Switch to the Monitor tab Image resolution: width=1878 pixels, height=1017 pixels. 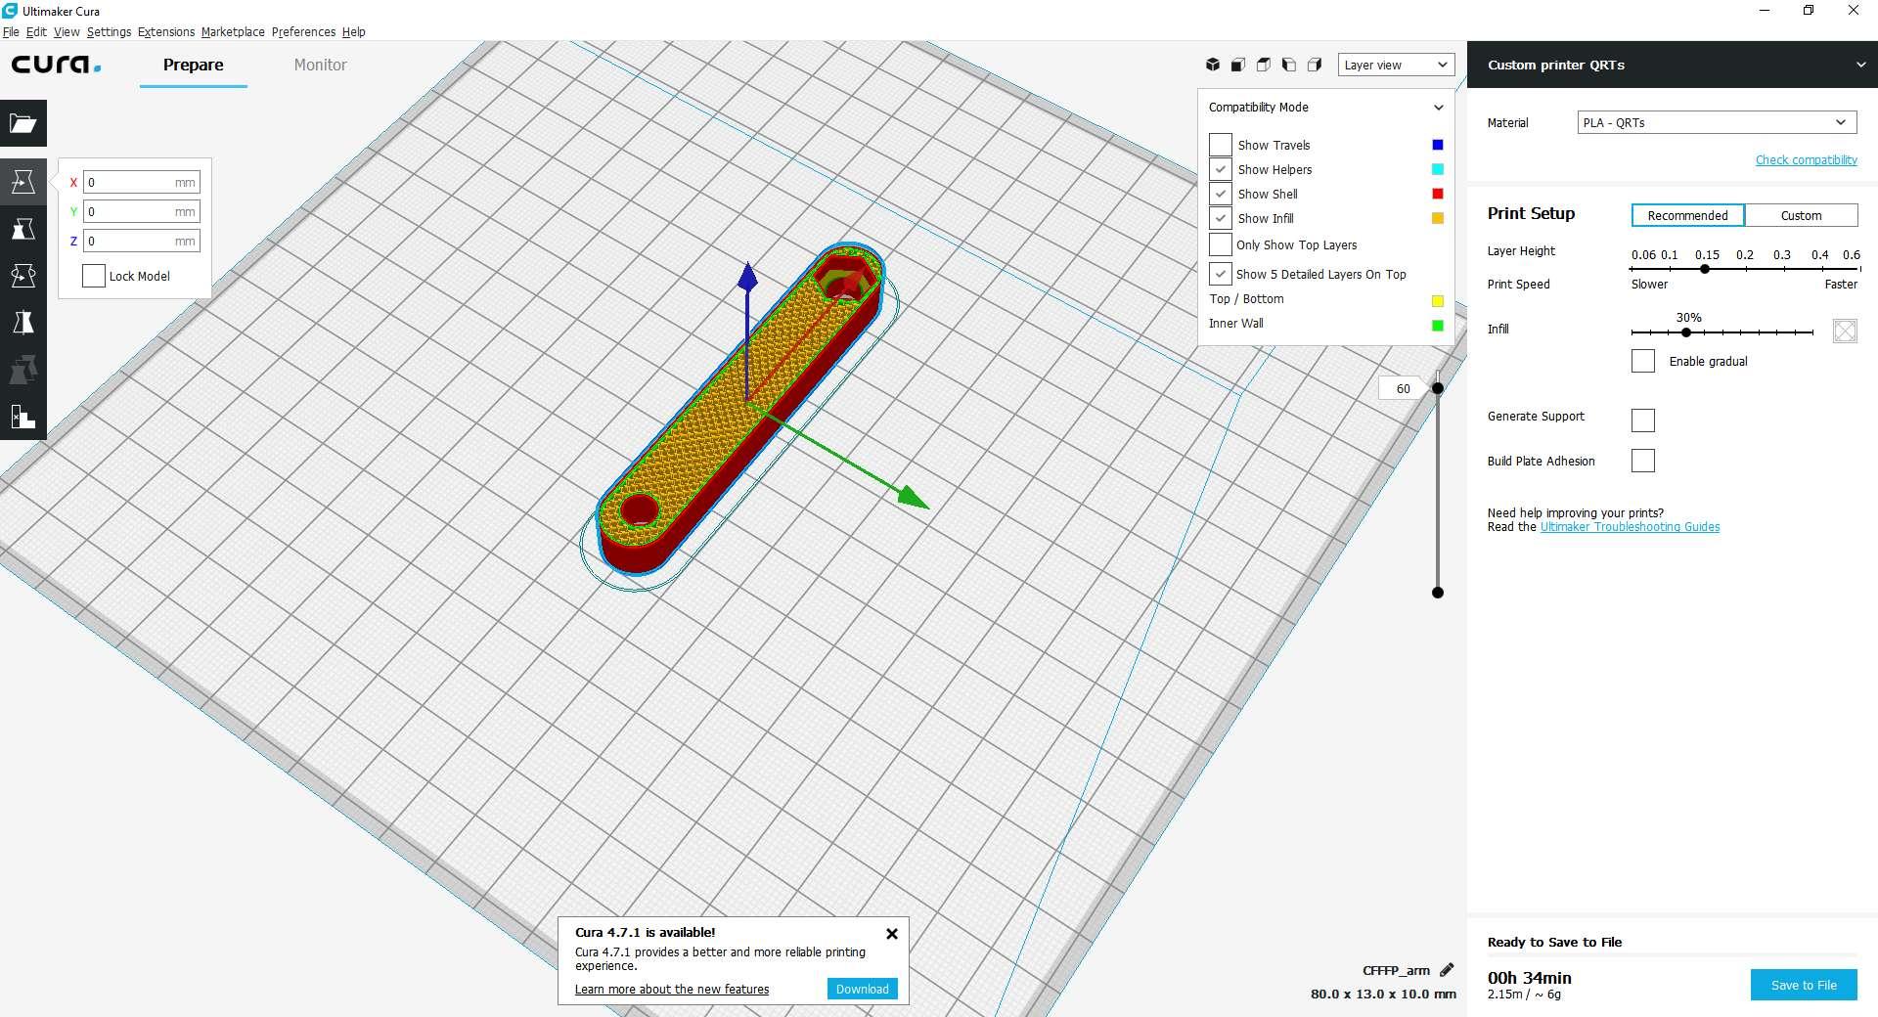[320, 65]
